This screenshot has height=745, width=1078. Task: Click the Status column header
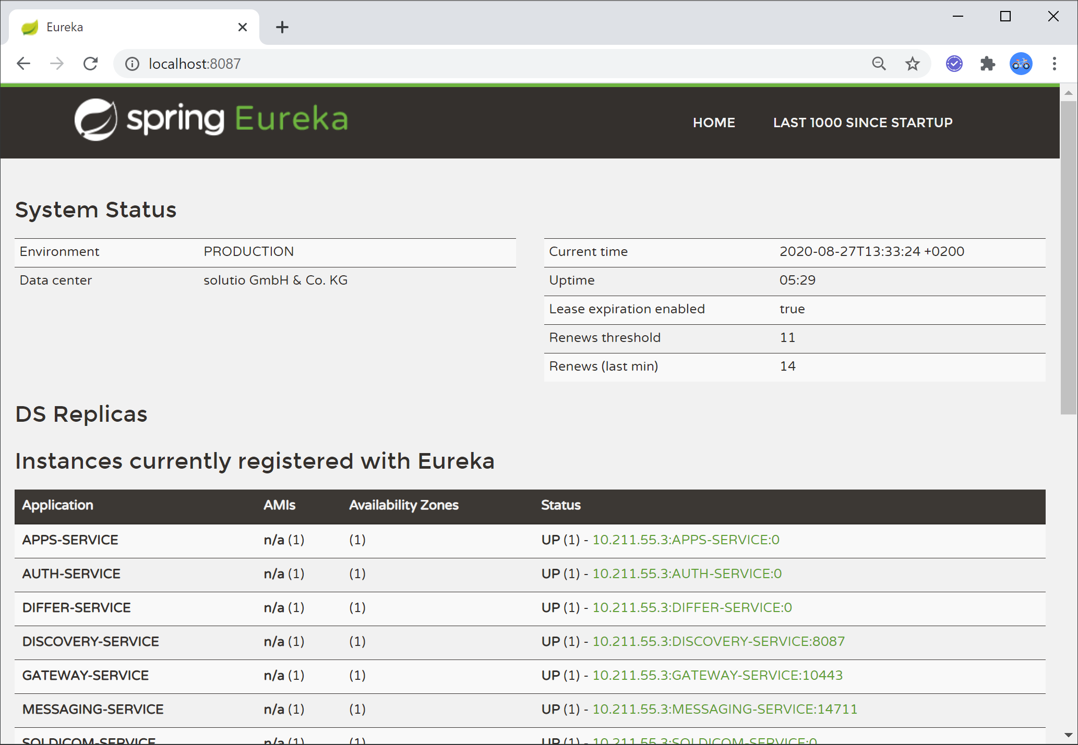coord(561,505)
